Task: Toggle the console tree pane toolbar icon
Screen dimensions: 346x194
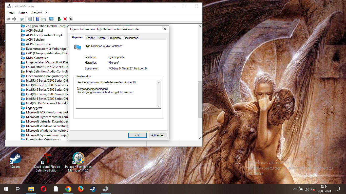Action: tap(22, 19)
